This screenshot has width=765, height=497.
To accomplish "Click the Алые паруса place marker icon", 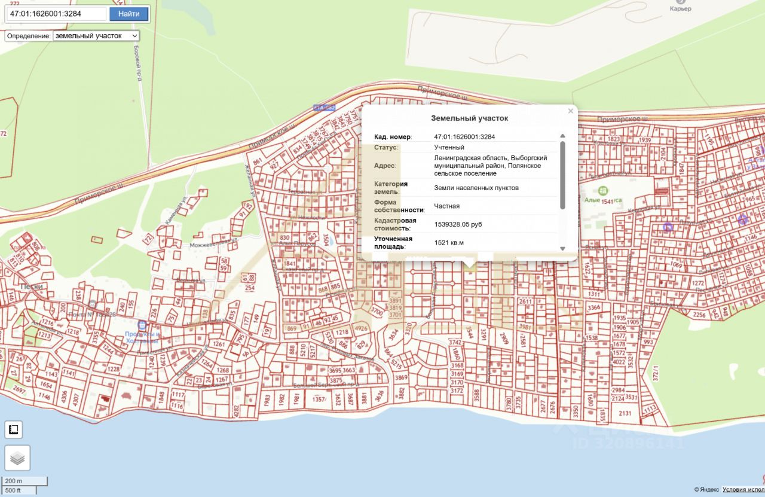I will [x=604, y=191].
